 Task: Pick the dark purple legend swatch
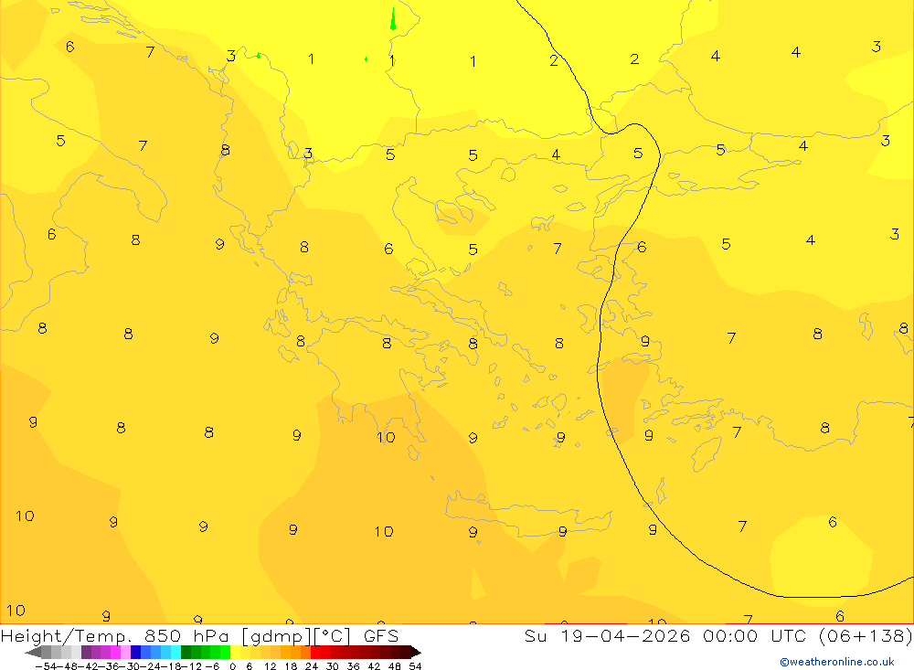click(86, 652)
